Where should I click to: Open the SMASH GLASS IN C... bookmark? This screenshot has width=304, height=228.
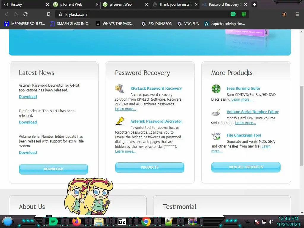[x=70, y=24]
